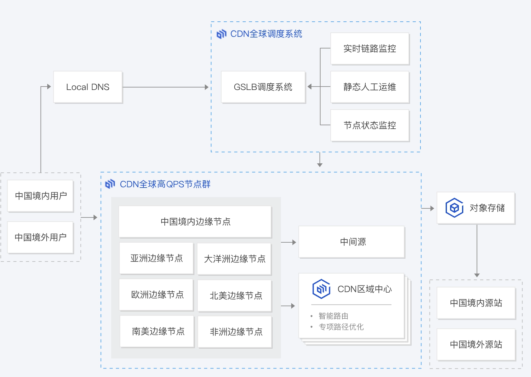Click the 静态人工运维 node

tap(370, 87)
